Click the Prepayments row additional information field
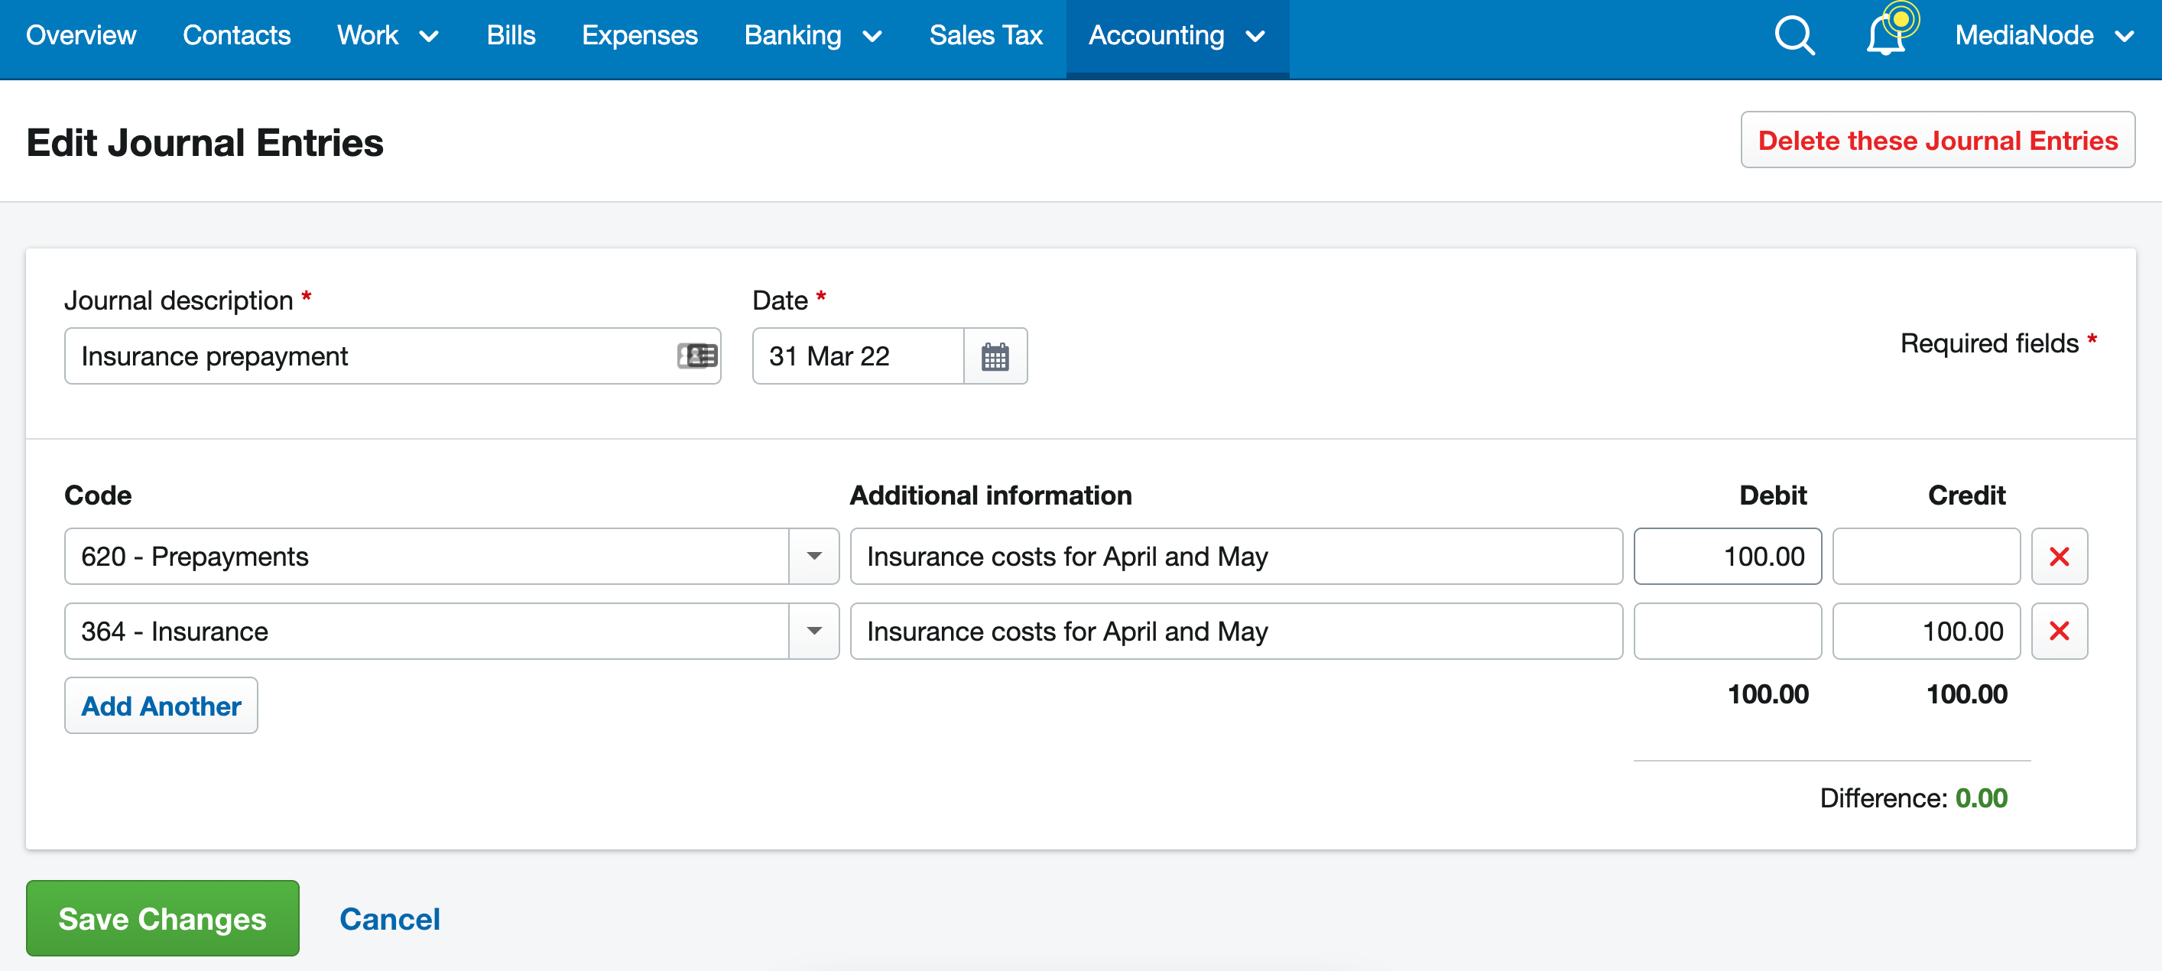This screenshot has height=971, width=2162. pos(1236,557)
